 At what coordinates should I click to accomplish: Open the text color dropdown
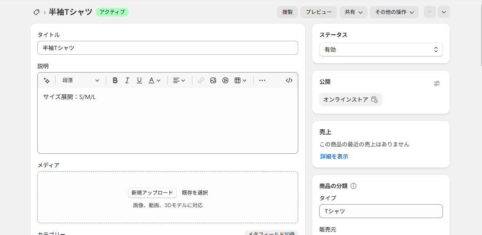(x=155, y=80)
